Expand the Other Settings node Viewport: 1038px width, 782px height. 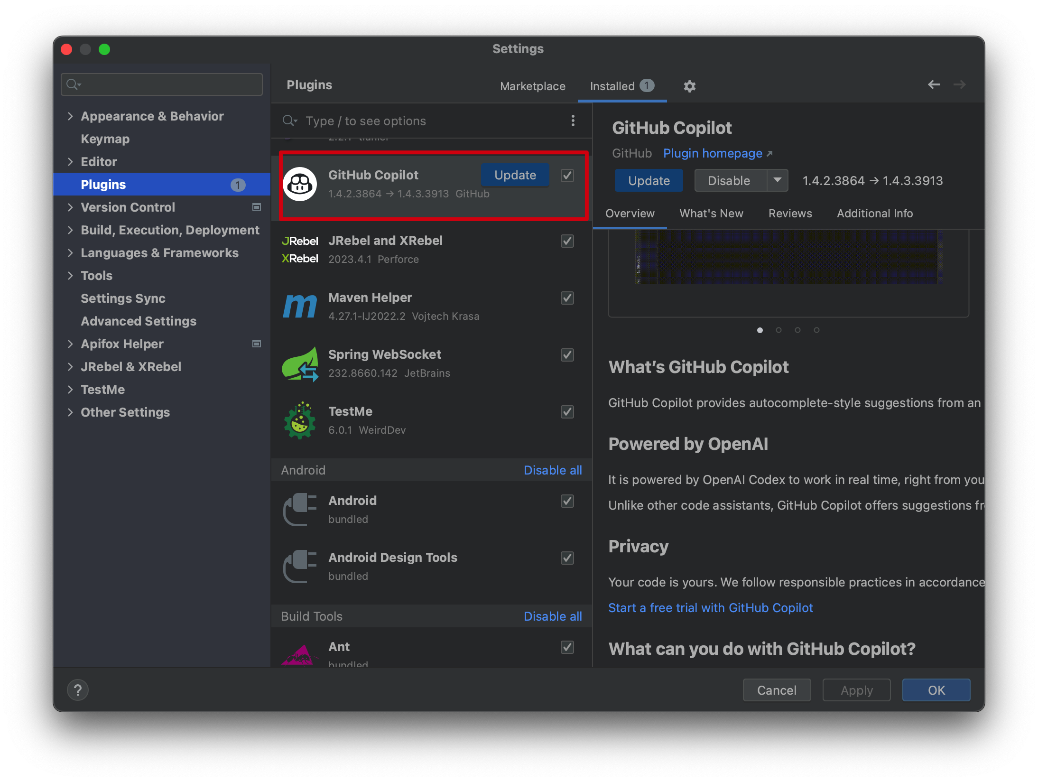70,412
